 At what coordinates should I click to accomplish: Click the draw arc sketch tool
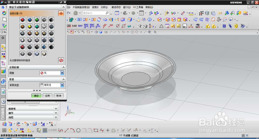point(72,130)
